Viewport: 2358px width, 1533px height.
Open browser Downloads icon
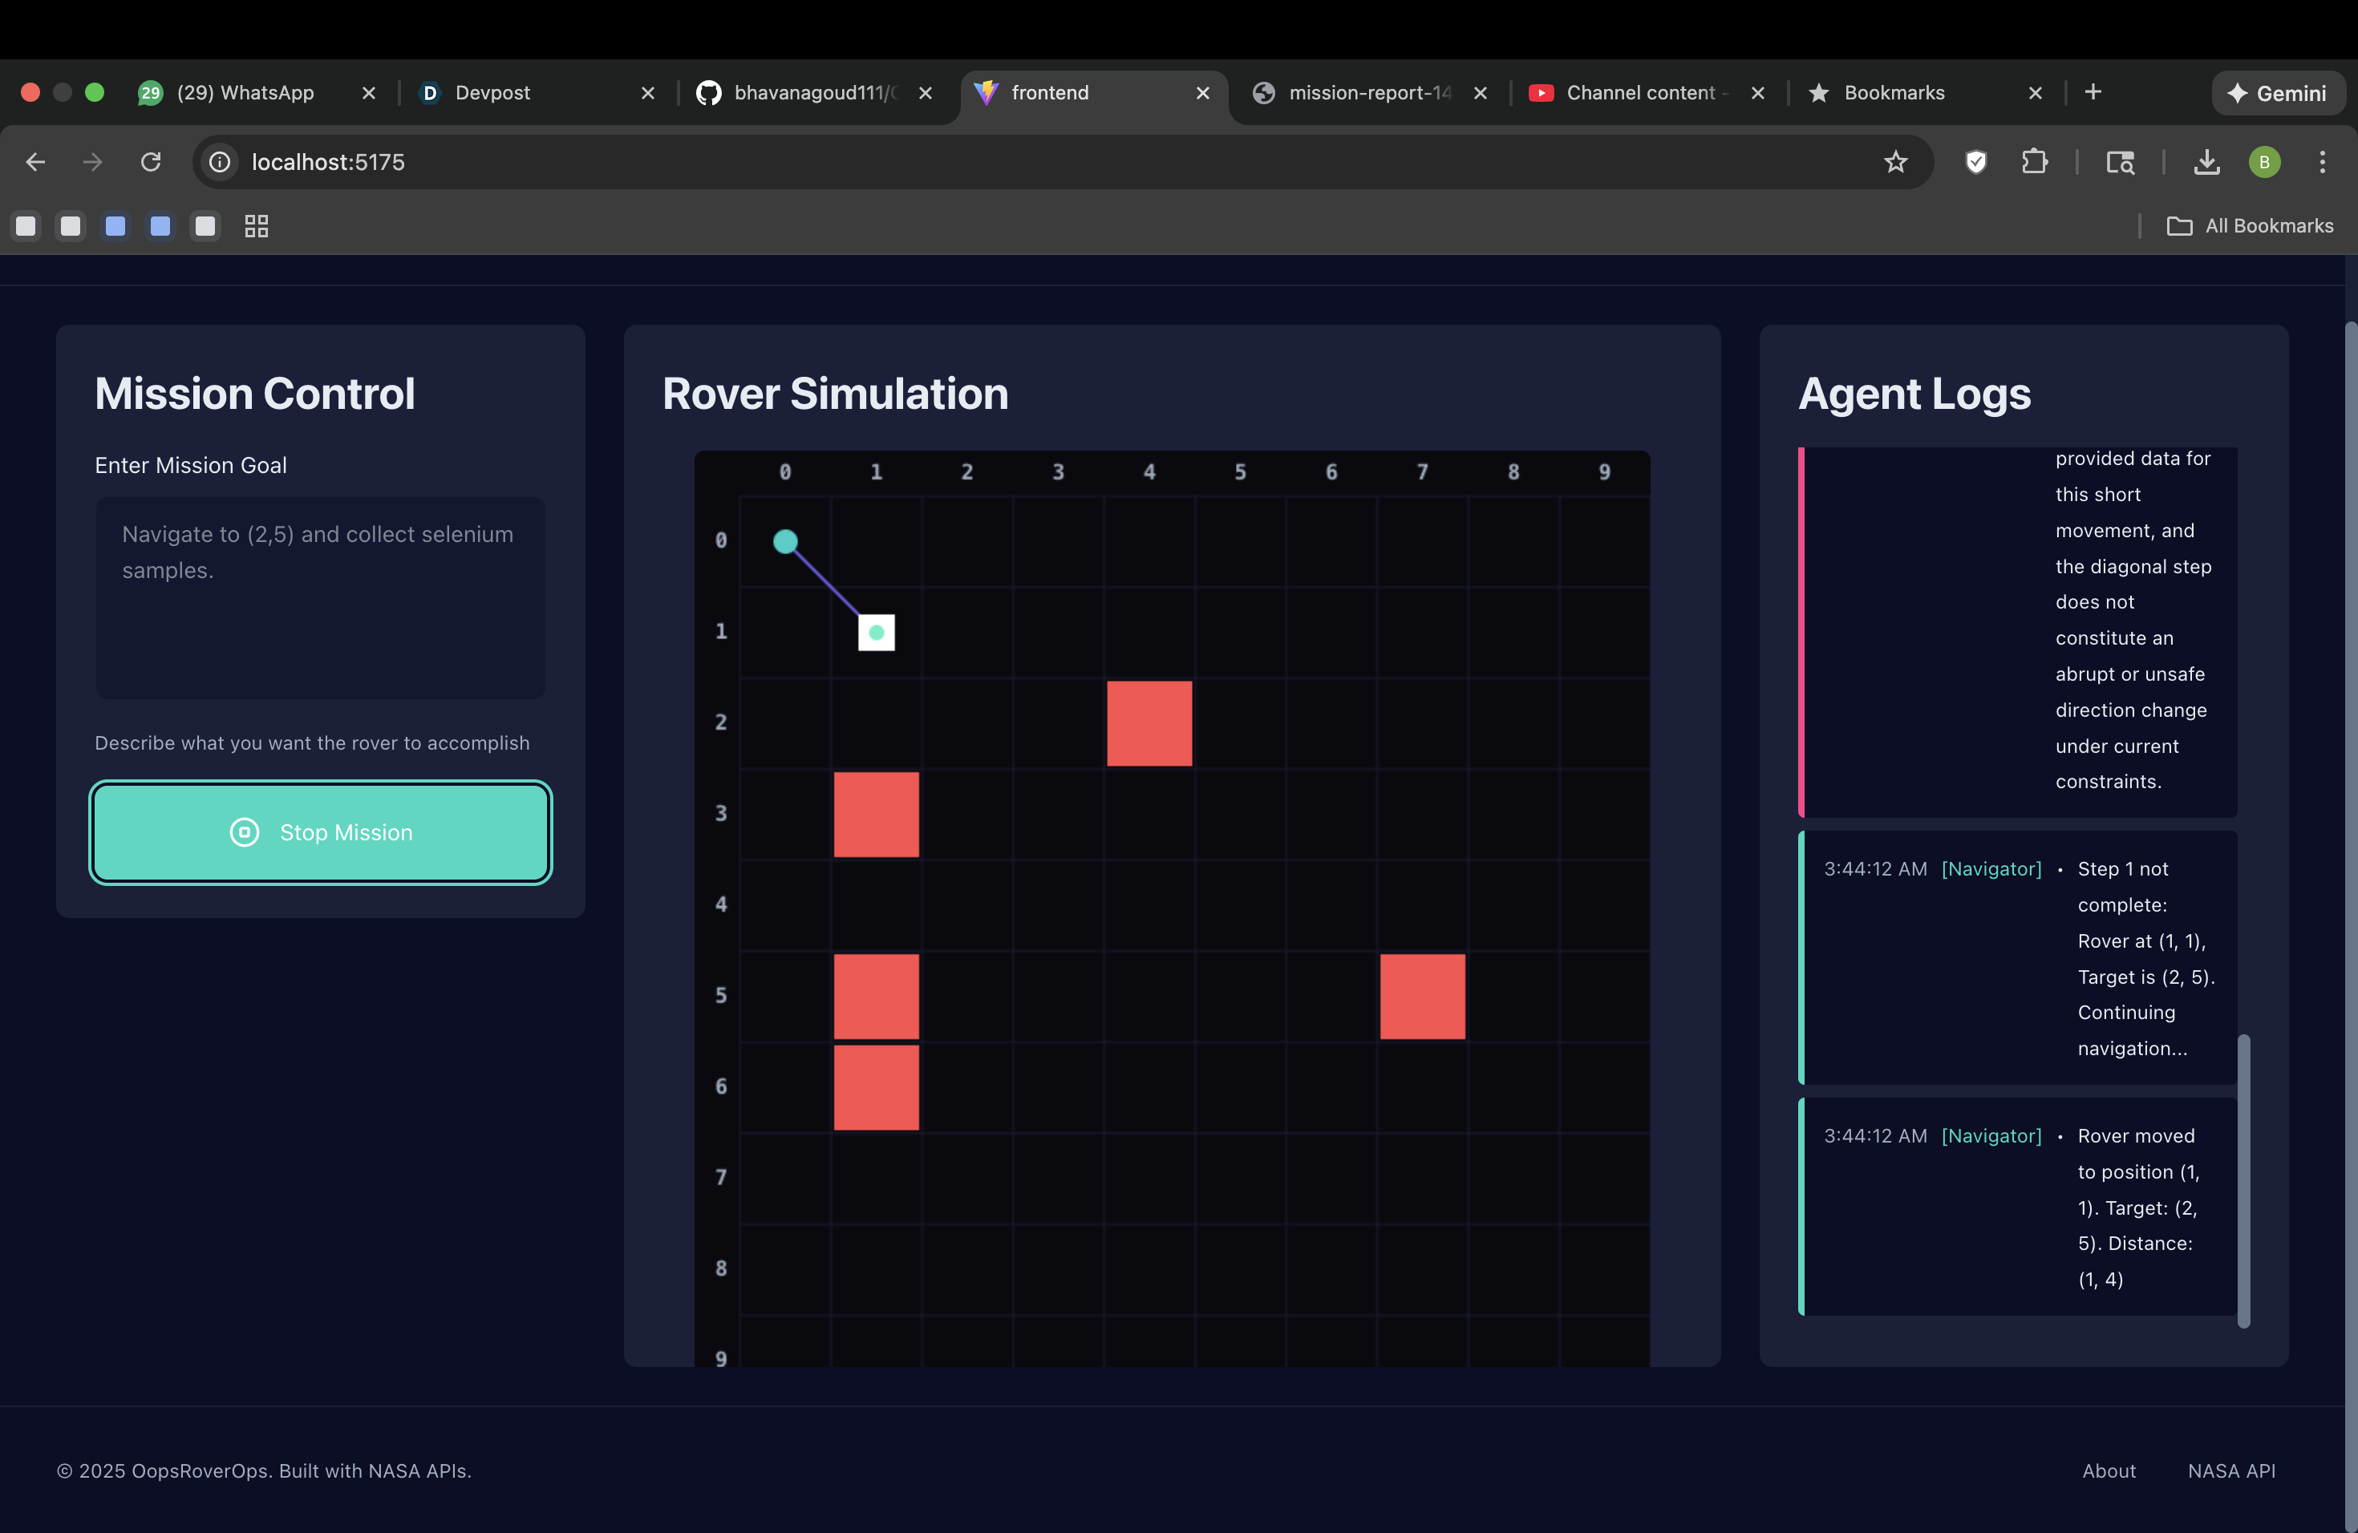(2206, 161)
